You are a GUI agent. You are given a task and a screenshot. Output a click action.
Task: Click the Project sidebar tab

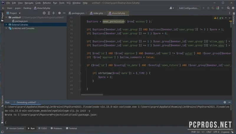coord(2,17)
